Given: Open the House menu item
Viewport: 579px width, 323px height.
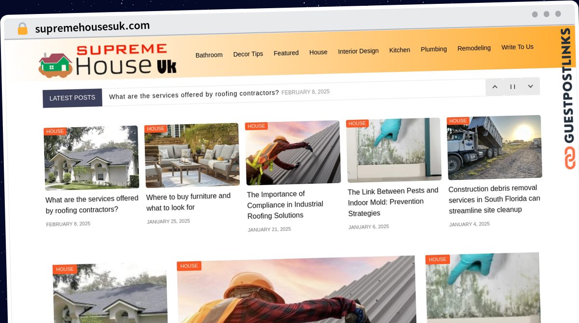Looking at the screenshot, I should pyautogui.click(x=318, y=52).
